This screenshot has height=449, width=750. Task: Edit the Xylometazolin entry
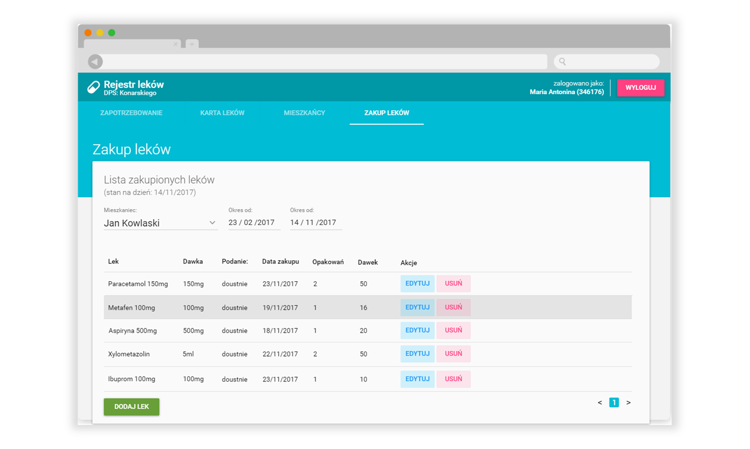point(417,354)
